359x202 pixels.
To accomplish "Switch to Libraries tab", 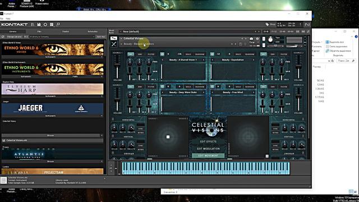I will pyautogui.click(x=13, y=31).
